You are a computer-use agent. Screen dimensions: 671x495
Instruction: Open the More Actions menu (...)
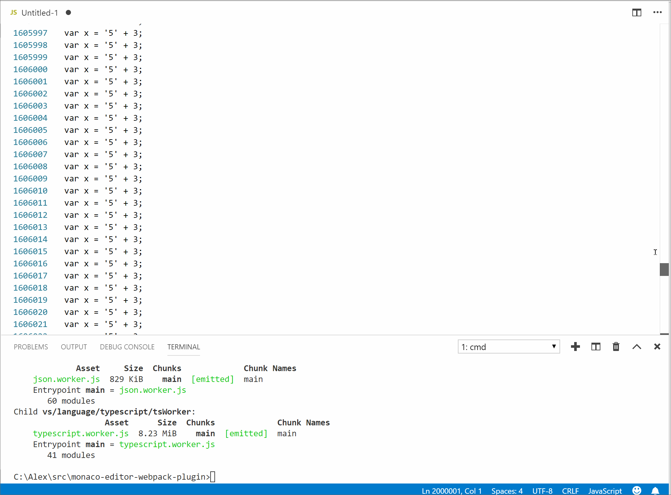(x=658, y=12)
